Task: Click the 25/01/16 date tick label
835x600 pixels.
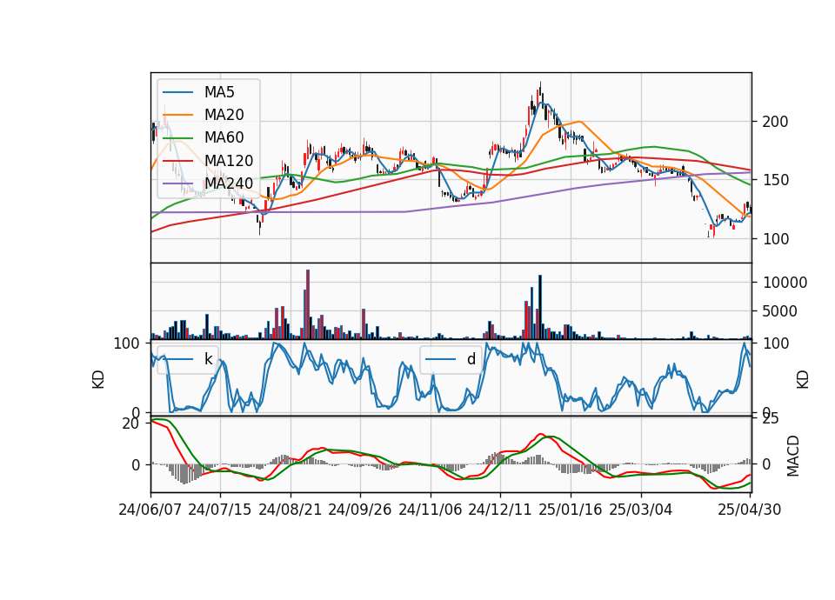Action: tap(571, 510)
